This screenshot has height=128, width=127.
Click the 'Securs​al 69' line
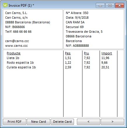(x=75, y=27)
